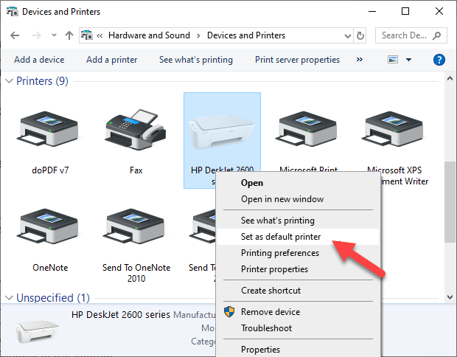457x357 pixels.
Task: Choose Open from the context menu
Action: (x=298, y=183)
